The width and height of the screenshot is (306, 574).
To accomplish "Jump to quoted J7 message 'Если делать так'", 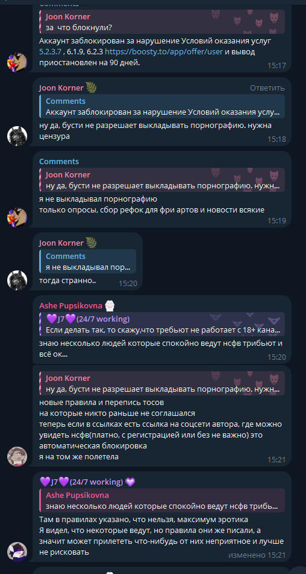I will [x=162, y=324].
